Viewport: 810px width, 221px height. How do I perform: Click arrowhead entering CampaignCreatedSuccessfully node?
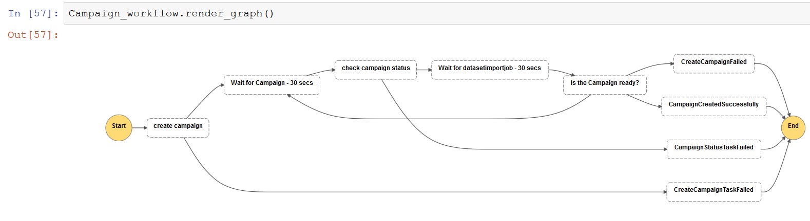click(659, 106)
